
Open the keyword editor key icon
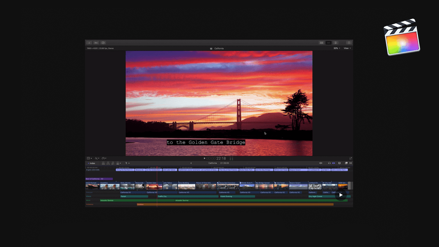tap(96, 43)
